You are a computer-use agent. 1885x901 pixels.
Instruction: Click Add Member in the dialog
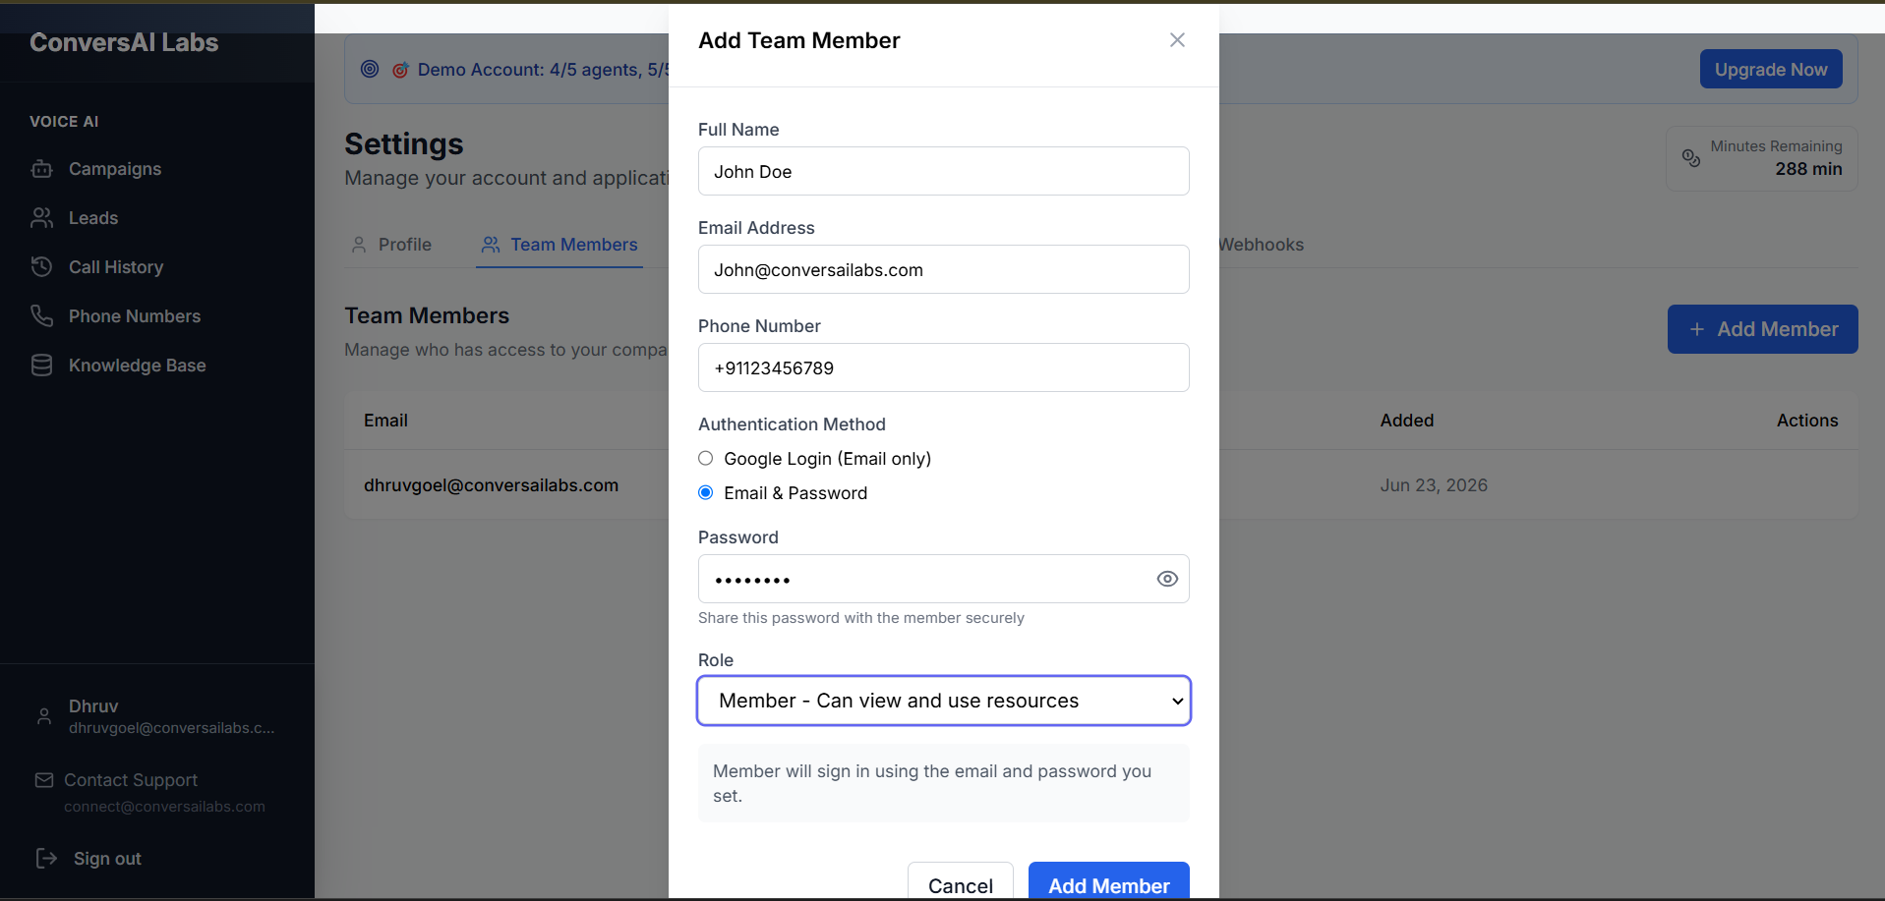click(x=1109, y=882)
